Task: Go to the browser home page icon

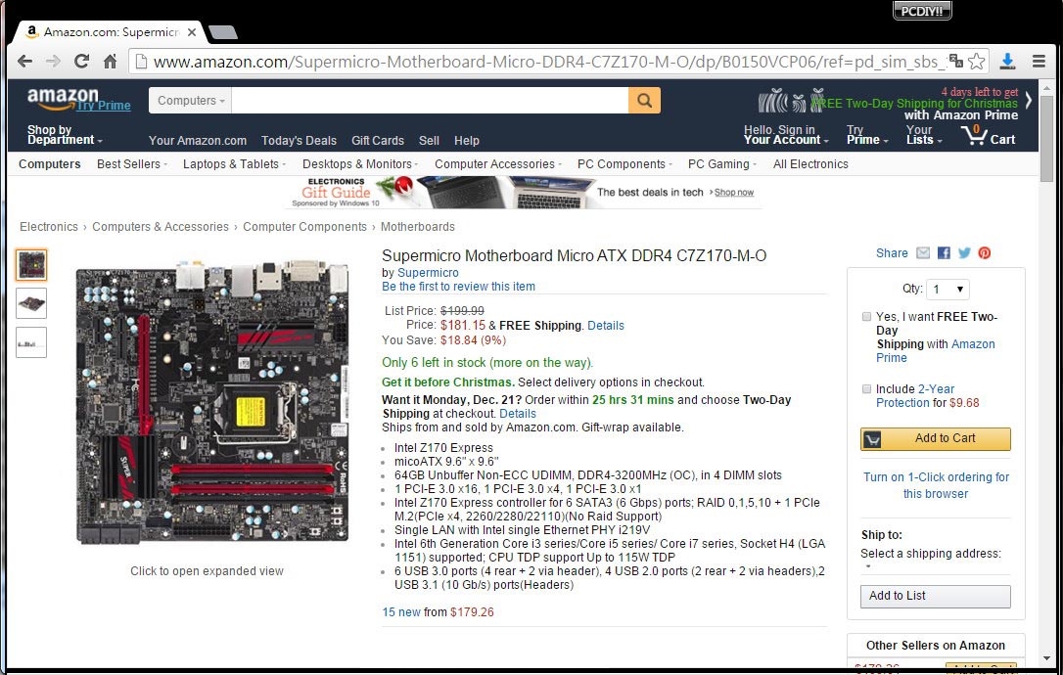Action: (x=110, y=61)
